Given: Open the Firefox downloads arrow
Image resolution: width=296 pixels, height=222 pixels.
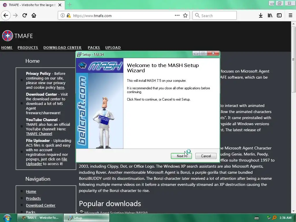Looking at the screenshot, I should (x=260, y=16).
